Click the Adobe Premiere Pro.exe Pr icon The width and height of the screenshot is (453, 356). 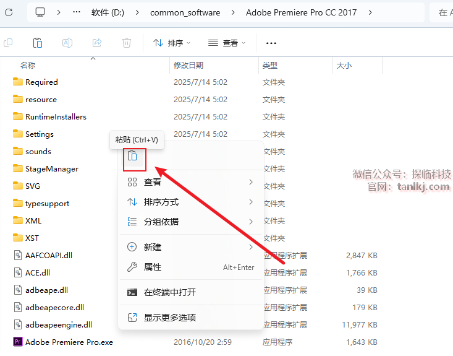pos(18,342)
